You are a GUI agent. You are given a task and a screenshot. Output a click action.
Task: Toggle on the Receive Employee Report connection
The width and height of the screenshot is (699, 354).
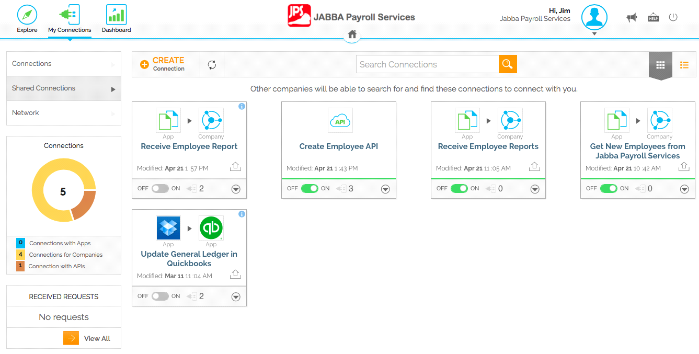pos(160,189)
